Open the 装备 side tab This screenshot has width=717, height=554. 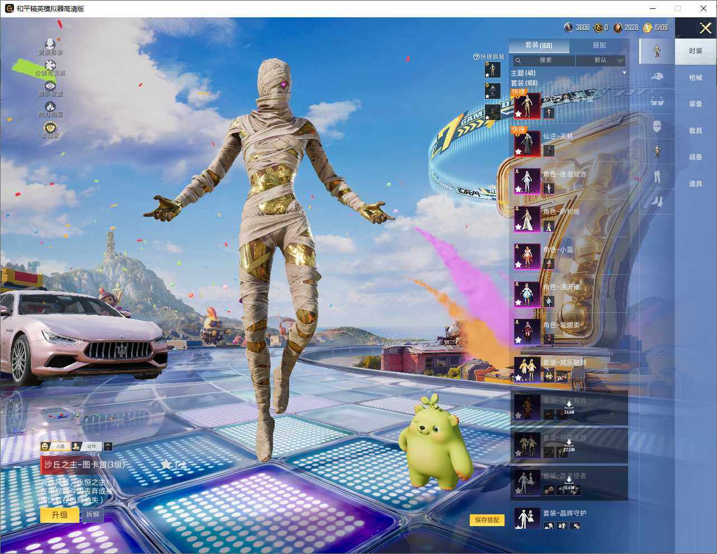(x=696, y=104)
